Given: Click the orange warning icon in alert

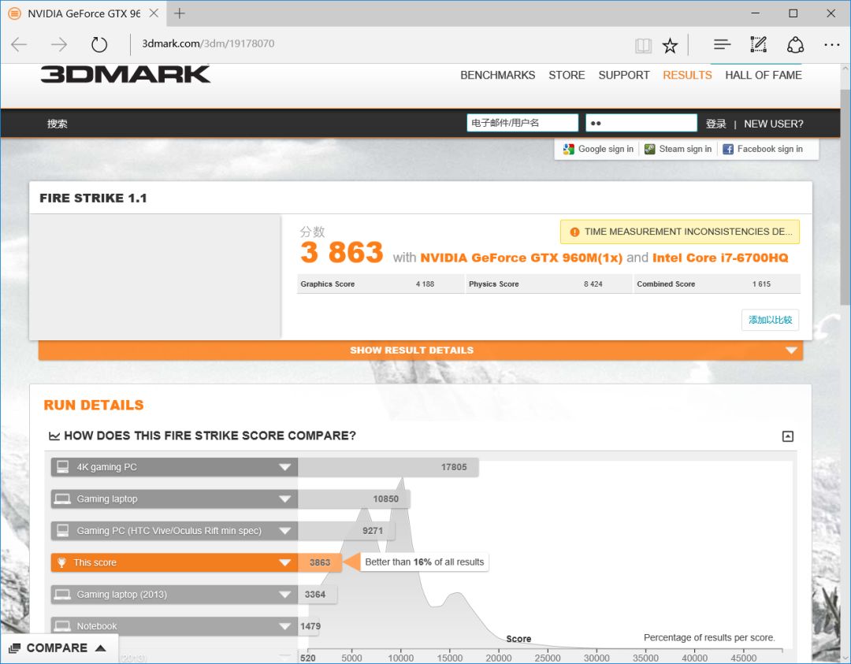Looking at the screenshot, I should (574, 232).
